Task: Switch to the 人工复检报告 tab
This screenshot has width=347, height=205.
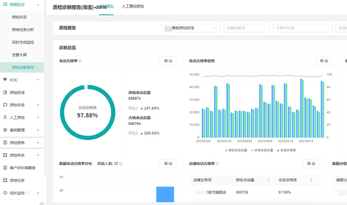Action: [133, 7]
